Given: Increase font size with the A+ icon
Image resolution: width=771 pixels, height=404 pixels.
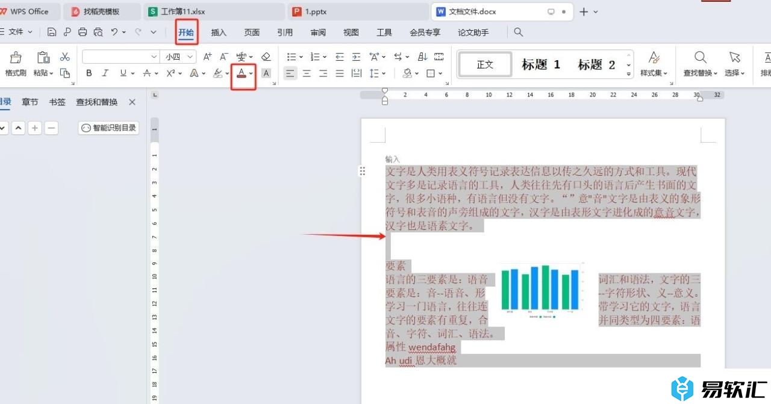Looking at the screenshot, I should (207, 57).
